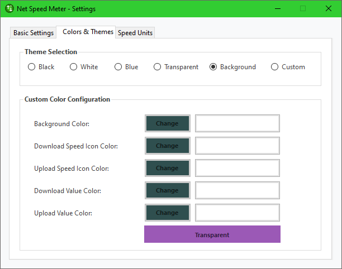
Task: Minimize the Settings window
Action: (277, 9)
